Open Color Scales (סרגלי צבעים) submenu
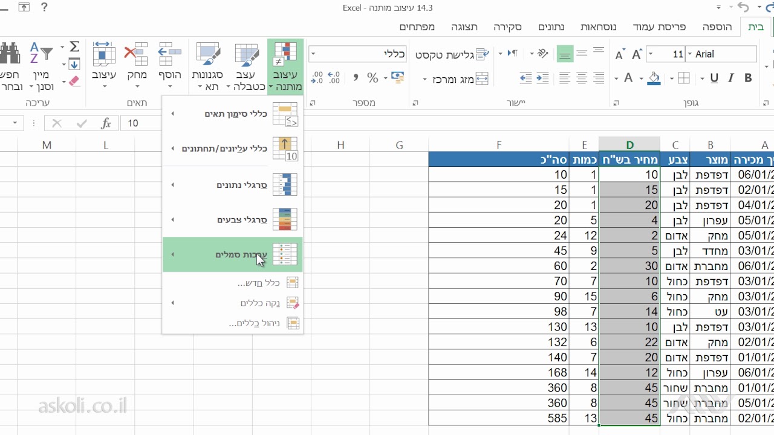 click(x=233, y=220)
